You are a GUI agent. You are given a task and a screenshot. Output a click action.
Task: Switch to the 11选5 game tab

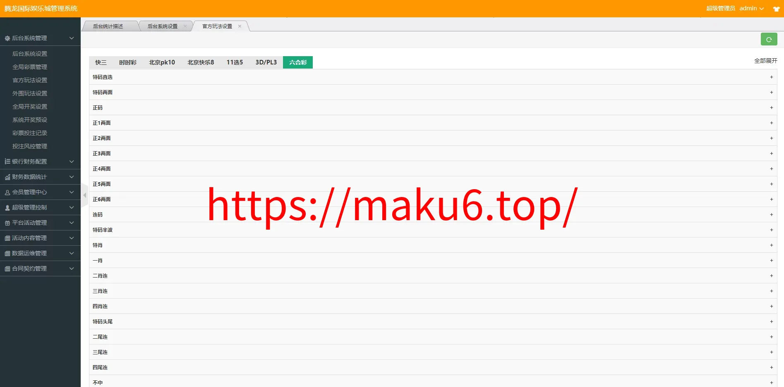click(x=235, y=62)
